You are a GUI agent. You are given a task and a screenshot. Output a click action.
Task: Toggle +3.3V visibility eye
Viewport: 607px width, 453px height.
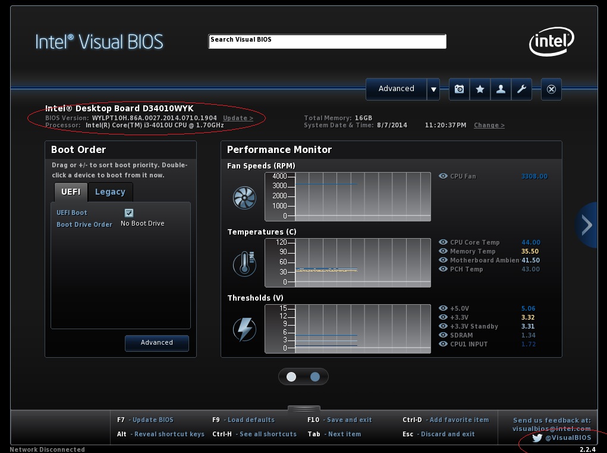pyautogui.click(x=443, y=317)
